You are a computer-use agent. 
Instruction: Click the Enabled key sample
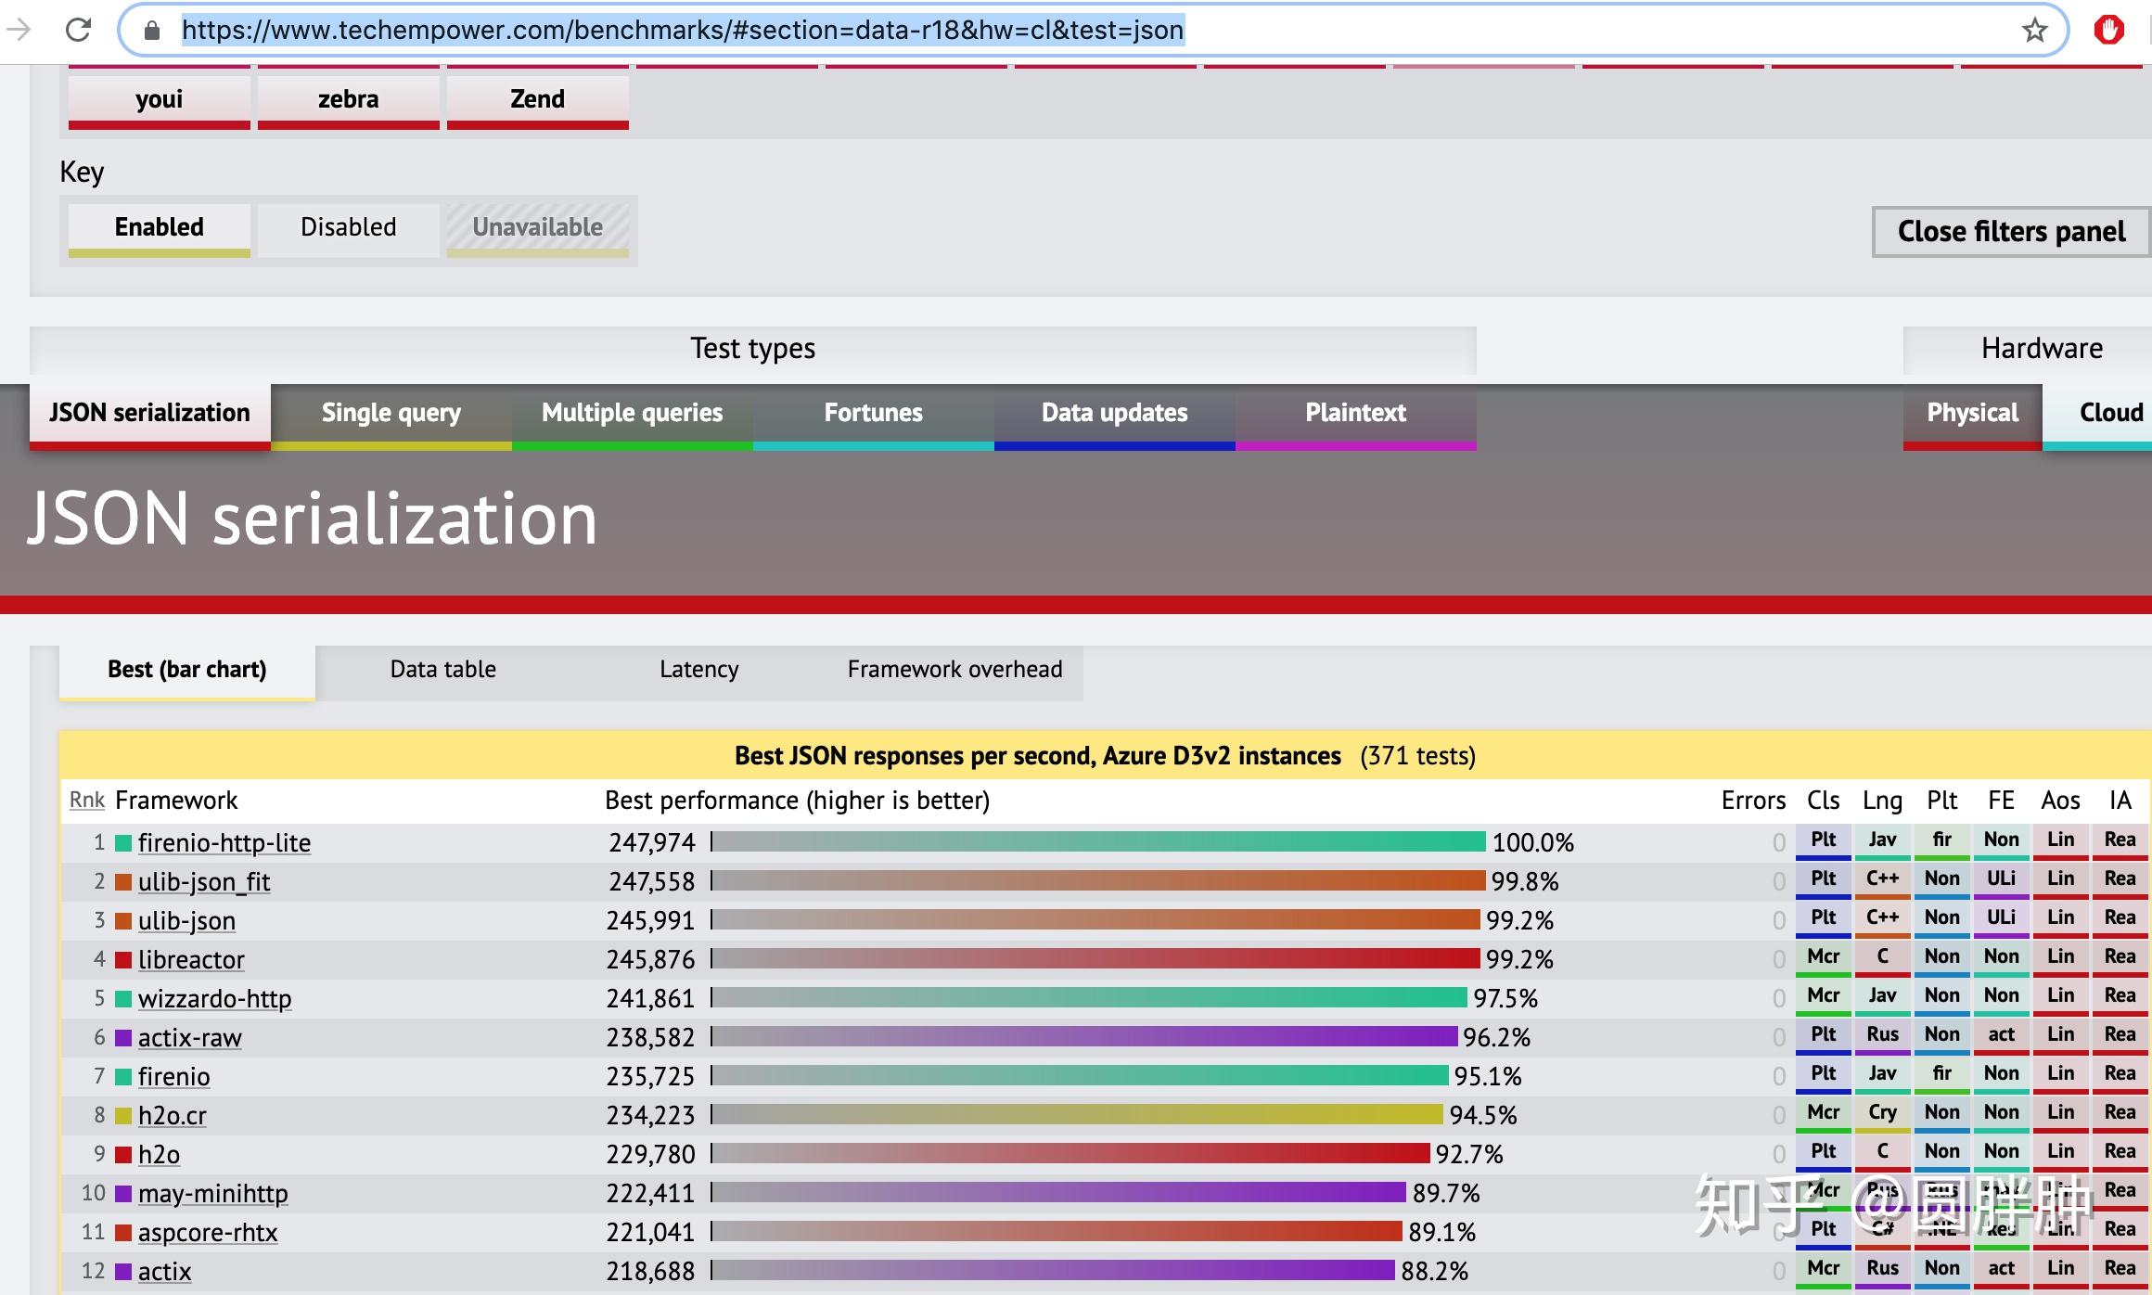(160, 228)
